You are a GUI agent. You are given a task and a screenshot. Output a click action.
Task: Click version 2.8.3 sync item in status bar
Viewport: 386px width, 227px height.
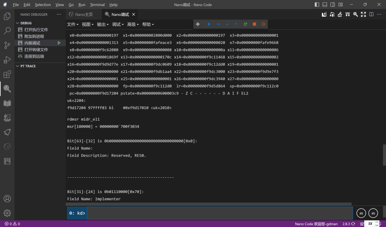[x=348, y=224]
